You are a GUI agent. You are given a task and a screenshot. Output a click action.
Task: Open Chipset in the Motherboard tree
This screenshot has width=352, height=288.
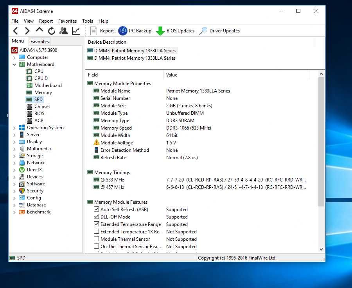click(x=42, y=107)
